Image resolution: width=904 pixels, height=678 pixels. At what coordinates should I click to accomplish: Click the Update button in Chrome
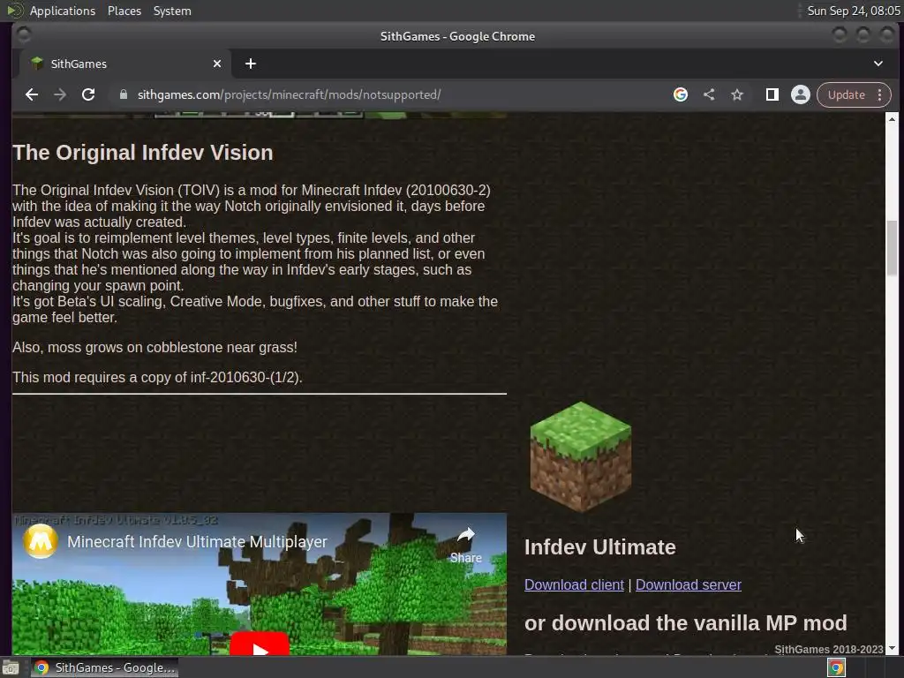click(847, 94)
